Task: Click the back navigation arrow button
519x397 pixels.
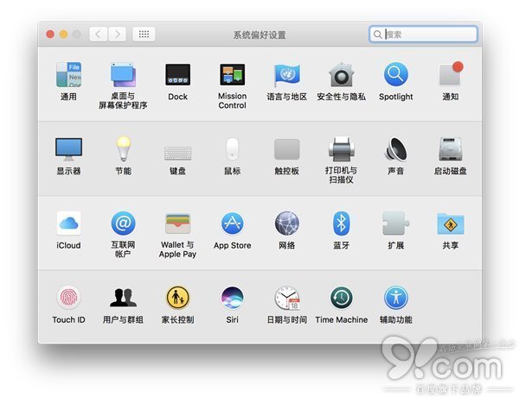Action: pos(99,35)
